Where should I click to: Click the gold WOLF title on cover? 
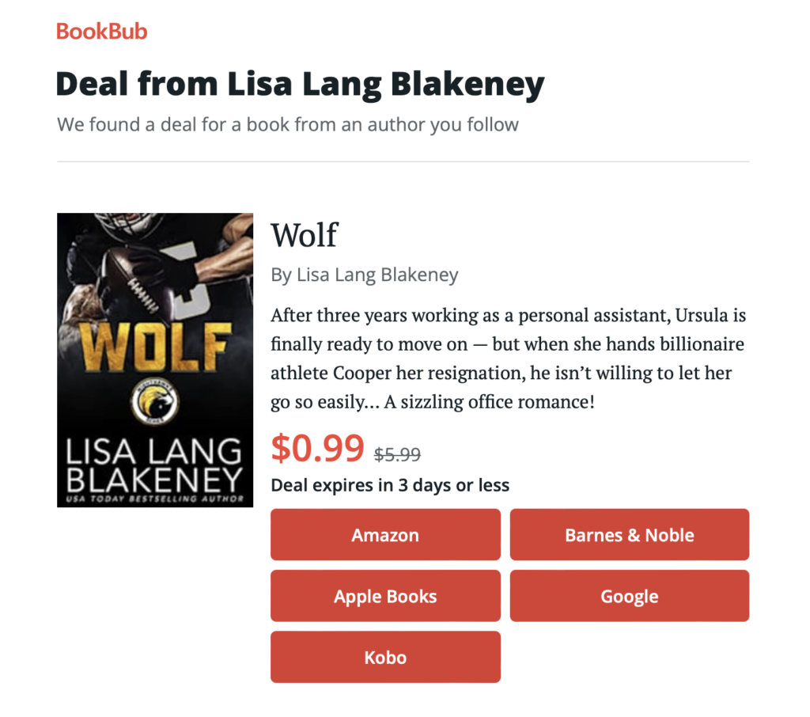(155, 347)
